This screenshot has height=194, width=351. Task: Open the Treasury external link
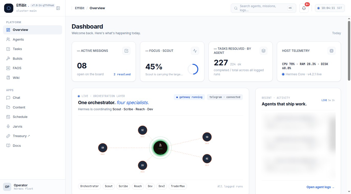pos(32,136)
